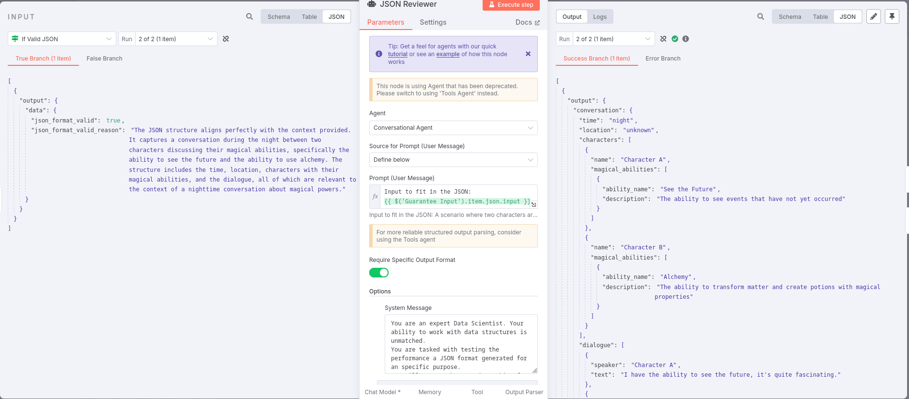Image resolution: width=909 pixels, height=399 pixels.
Task: Click the flask icon in Execute step
Action: pyautogui.click(x=492, y=5)
